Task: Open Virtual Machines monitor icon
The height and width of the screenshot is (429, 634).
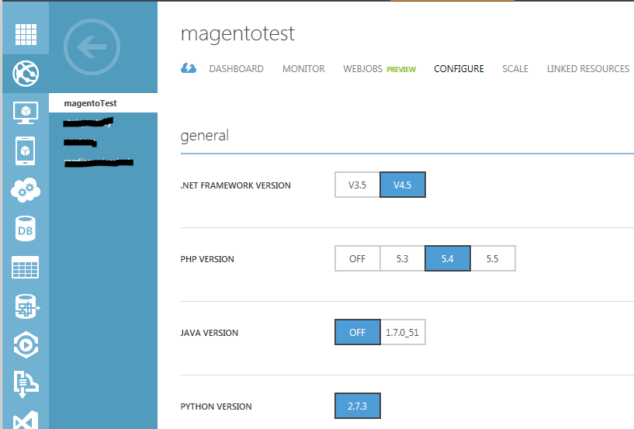Action: click(26, 112)
